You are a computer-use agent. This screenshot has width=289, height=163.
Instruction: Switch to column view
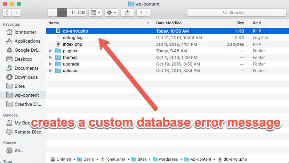(x=72, y=13)
